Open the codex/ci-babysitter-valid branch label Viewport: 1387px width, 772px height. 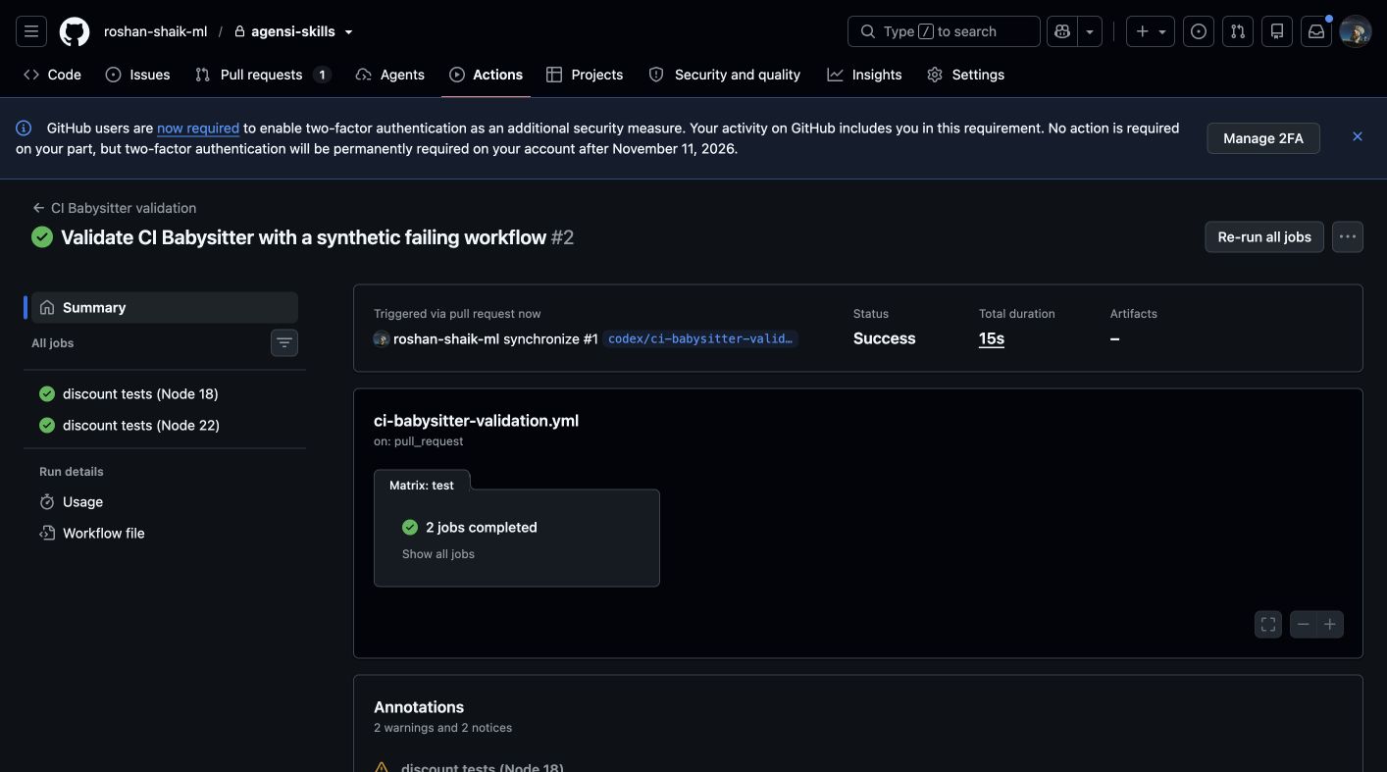click(x=700, y=338)
